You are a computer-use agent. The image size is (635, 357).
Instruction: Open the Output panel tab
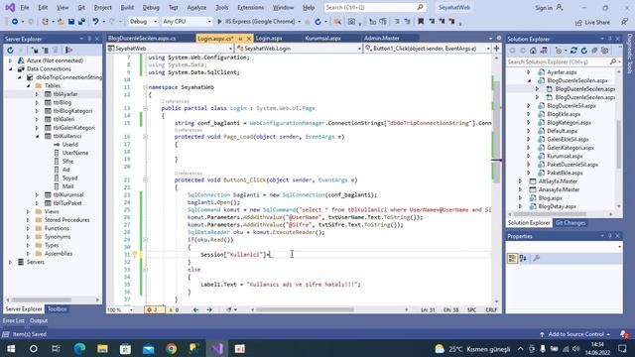coord(39,320)
